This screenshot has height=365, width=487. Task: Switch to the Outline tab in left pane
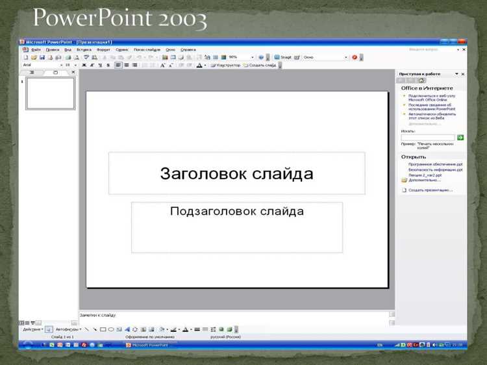(32, 72)
